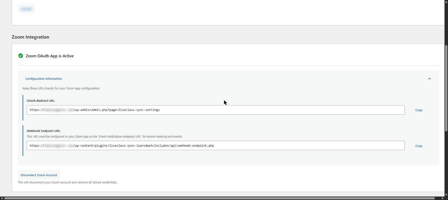Click the 'Keep these URLs handy' text
The image size is (448, 200).
pyautogui.click(x=61, y=88)
